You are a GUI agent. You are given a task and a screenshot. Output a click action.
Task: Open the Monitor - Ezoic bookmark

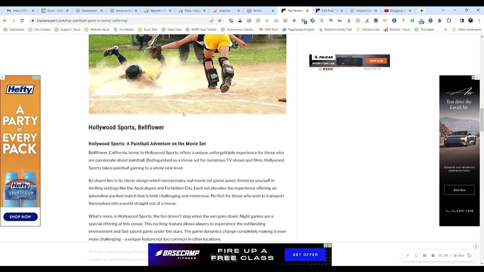[397, 29]
